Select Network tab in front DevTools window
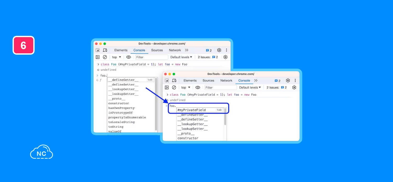393x182 pixels. click(x=226, y=81)
